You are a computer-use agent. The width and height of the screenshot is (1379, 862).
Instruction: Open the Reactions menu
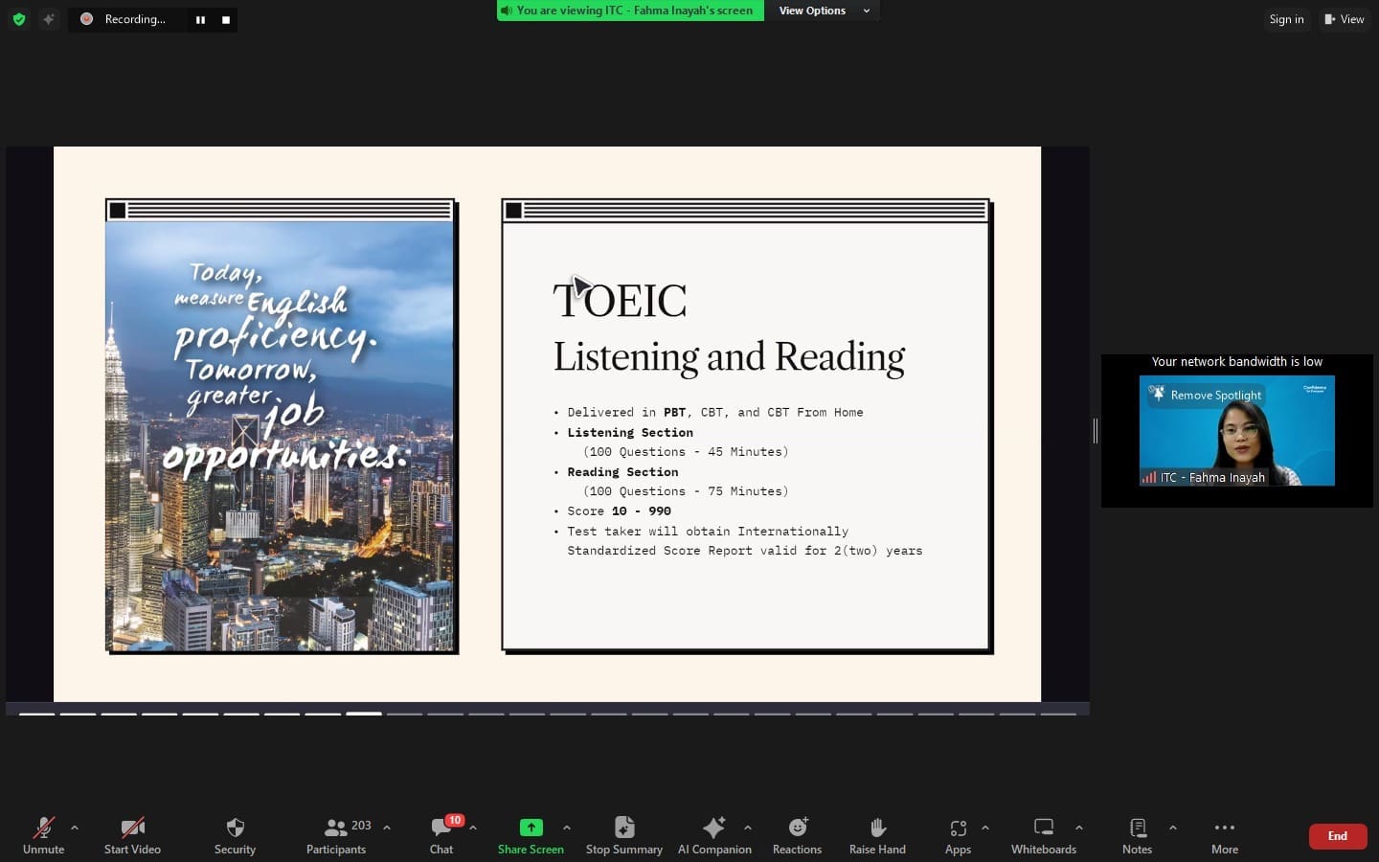798,835
